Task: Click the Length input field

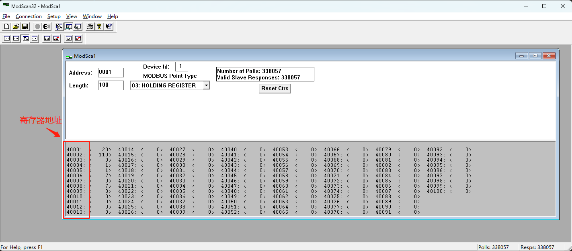Action: 111,85
